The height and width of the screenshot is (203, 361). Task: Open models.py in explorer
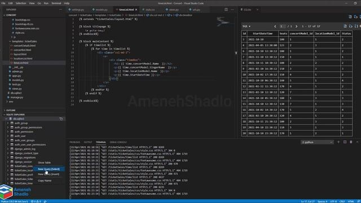pos(18,80)
